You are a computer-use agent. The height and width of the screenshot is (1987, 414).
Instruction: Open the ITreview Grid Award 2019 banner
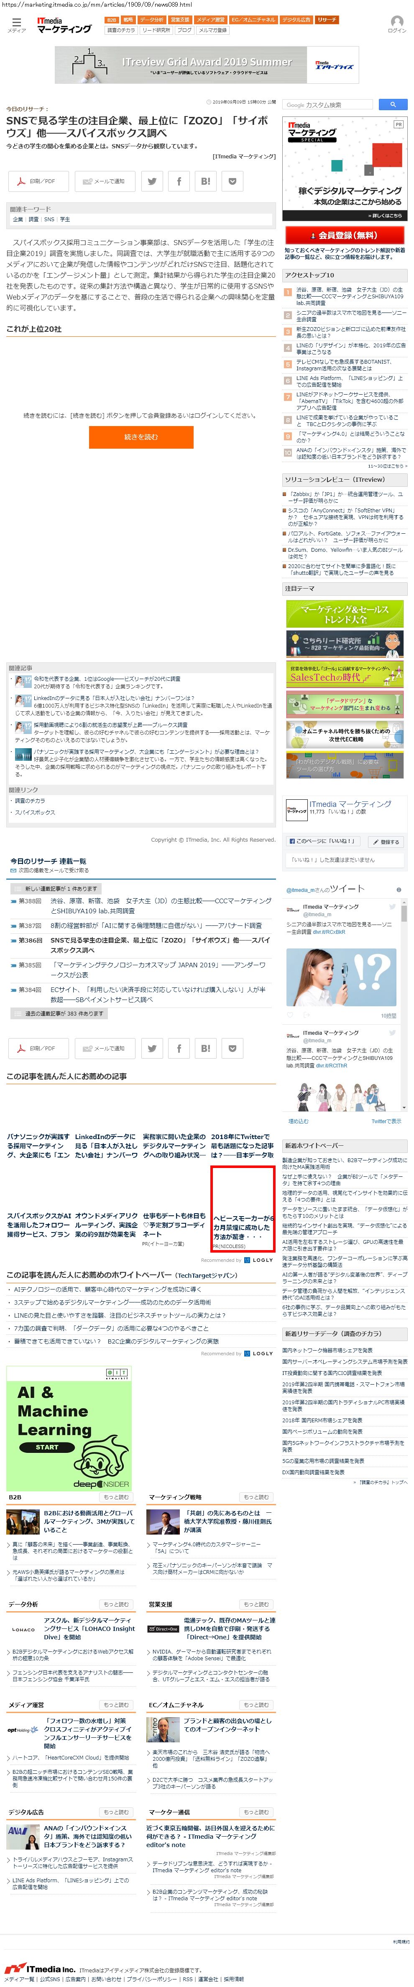click(x=206, y=65)
